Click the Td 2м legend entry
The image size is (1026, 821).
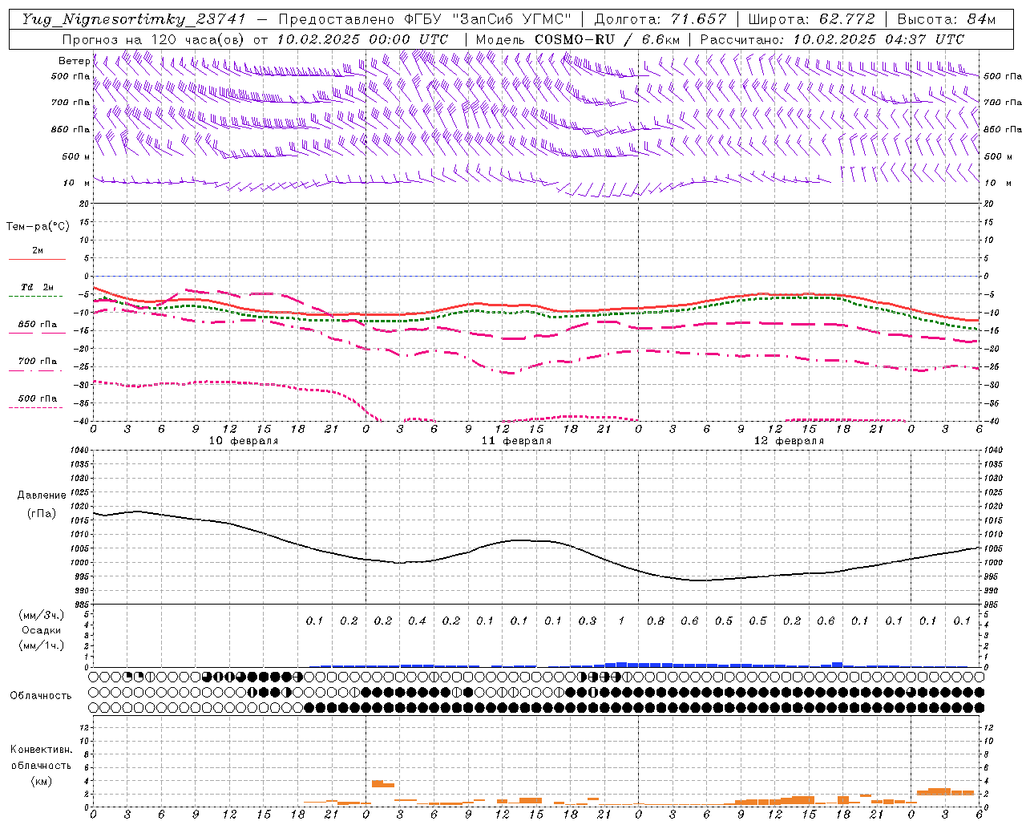click(38, 287)
